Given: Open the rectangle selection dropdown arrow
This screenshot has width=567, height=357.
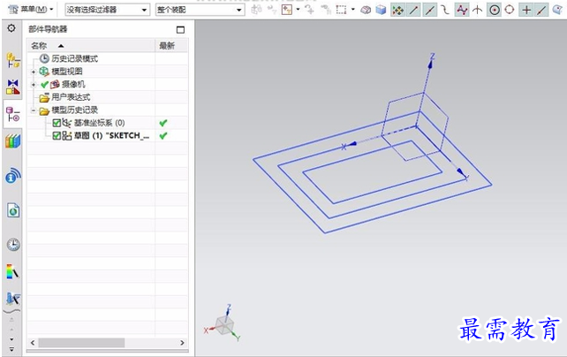Looking at the screenshot, I should (x=353, y=10).
